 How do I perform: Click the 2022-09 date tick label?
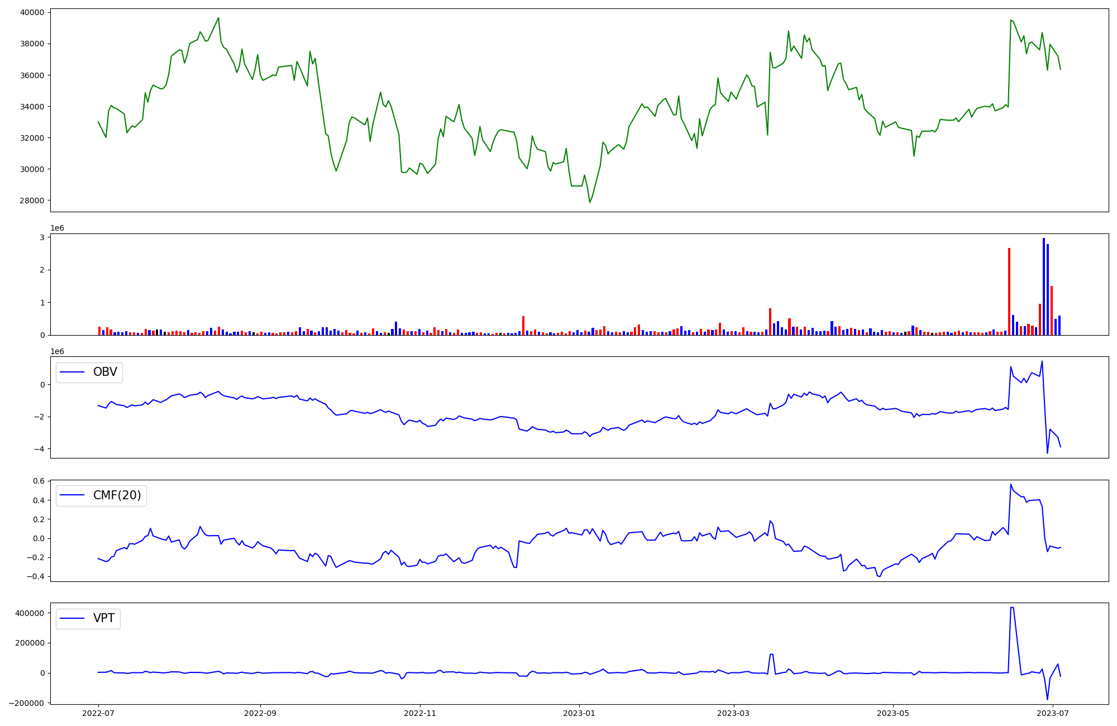(260, 713)
